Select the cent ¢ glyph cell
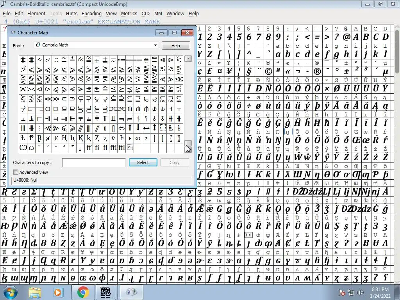 [200, 71]
